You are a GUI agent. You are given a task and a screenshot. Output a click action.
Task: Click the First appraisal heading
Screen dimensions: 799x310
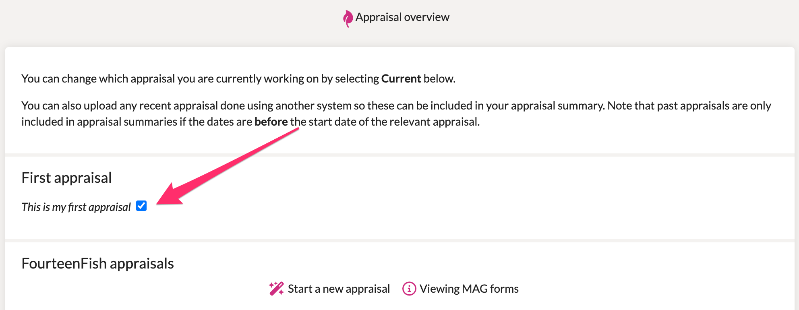[66, 178]
